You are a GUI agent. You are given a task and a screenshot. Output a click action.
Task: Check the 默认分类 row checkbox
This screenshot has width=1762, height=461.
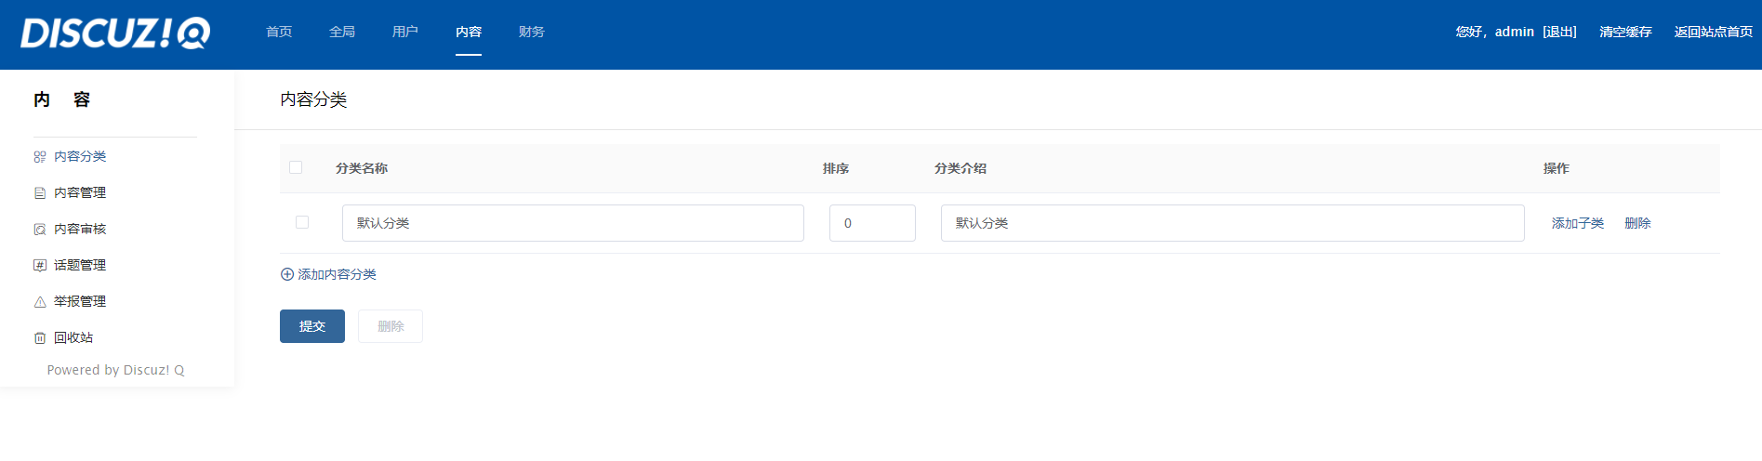[302, 222]
